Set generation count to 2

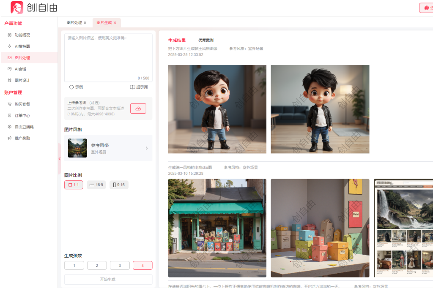point(97,266)
